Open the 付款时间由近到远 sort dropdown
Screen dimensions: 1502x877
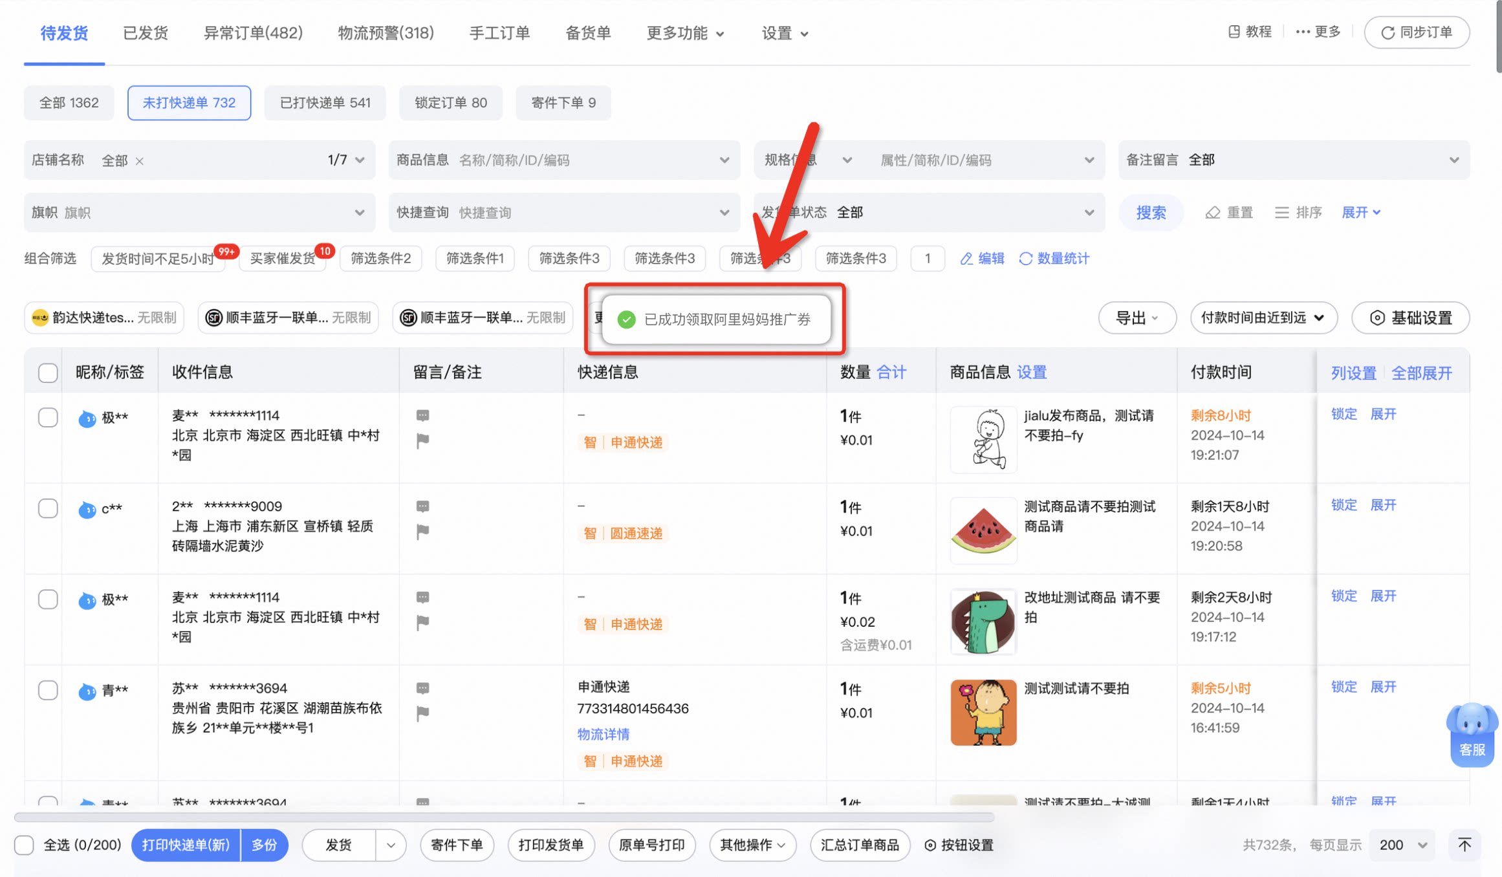[x=1263, y=318]
